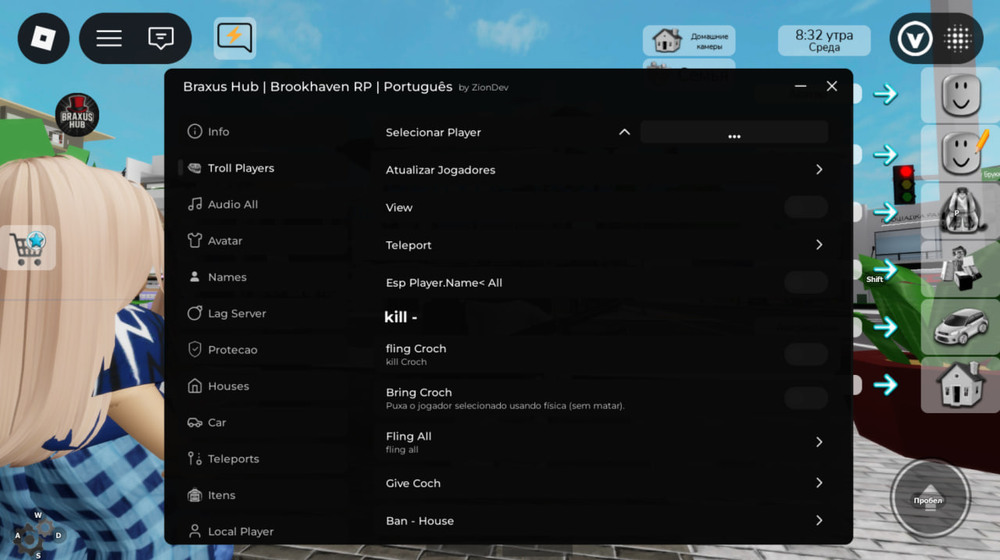Image resolution: width=1000 pixels, height=560 pixels.
Task: Tap the house icon on right panel
Action: pos(960,385)
